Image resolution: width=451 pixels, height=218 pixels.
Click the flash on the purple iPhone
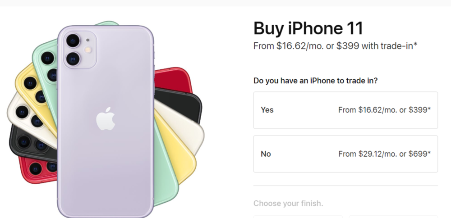click(89, 50)
